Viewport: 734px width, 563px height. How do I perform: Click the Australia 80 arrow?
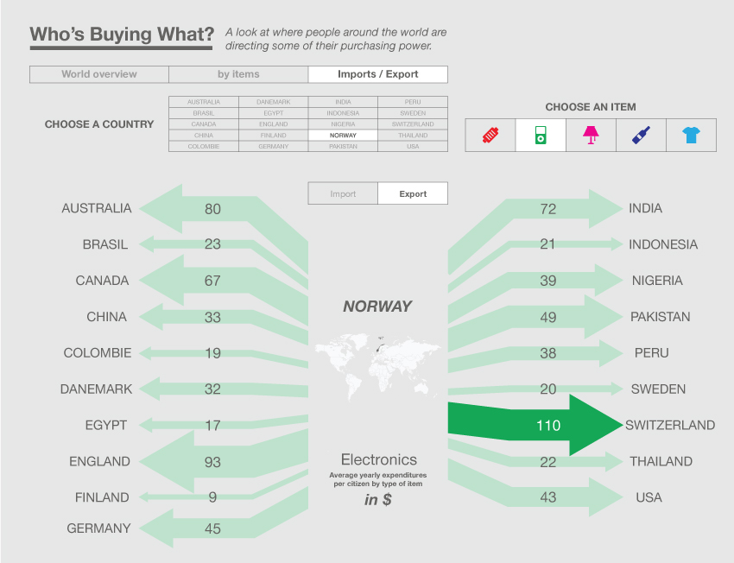[x=212, y=208]
